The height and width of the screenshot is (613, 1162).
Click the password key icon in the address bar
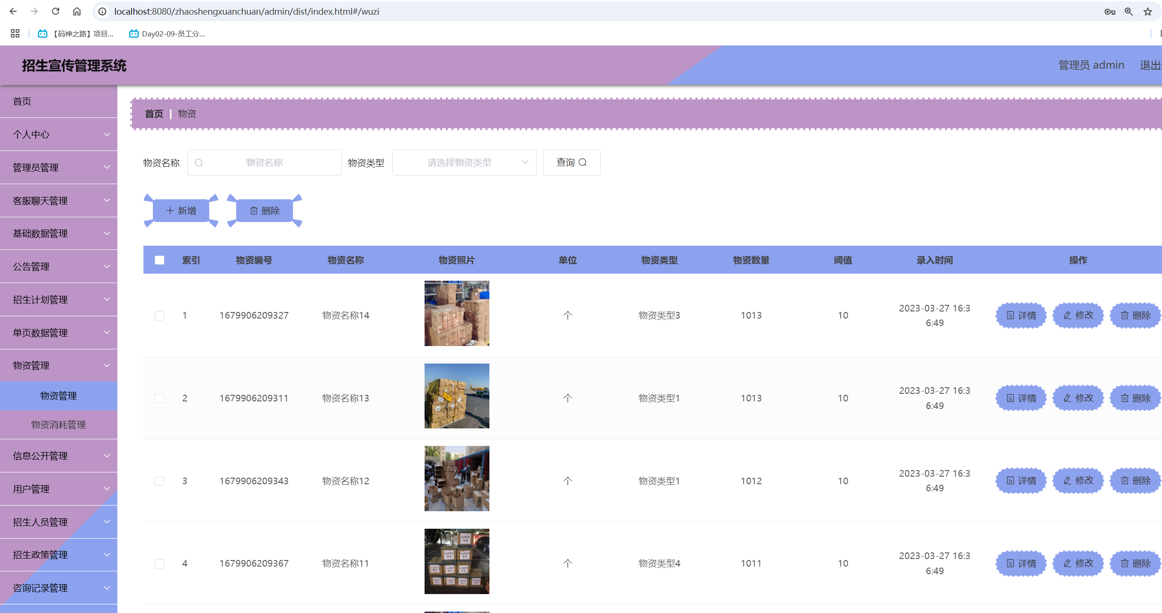[1109, 11]
